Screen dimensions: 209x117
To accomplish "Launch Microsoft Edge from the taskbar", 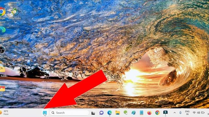I will point(110,113).
